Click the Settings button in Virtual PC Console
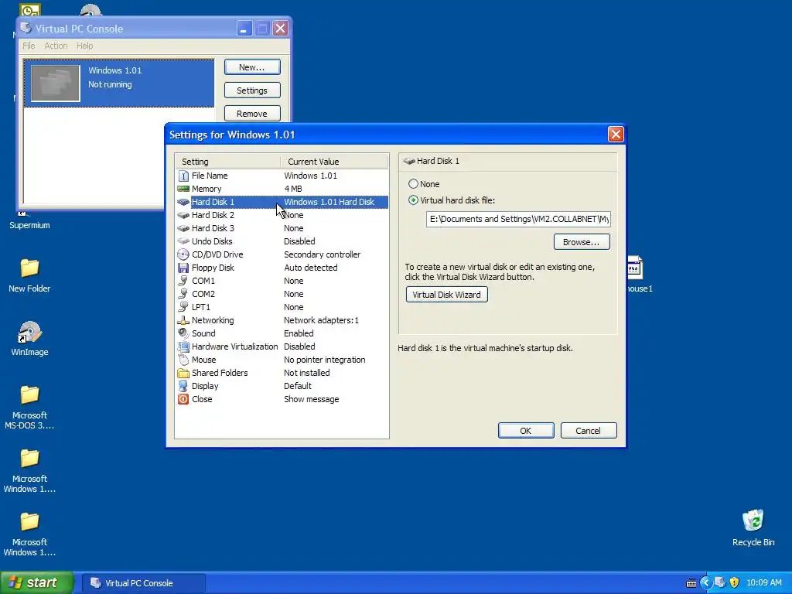792x594 pixels. [x=252, y=90]
